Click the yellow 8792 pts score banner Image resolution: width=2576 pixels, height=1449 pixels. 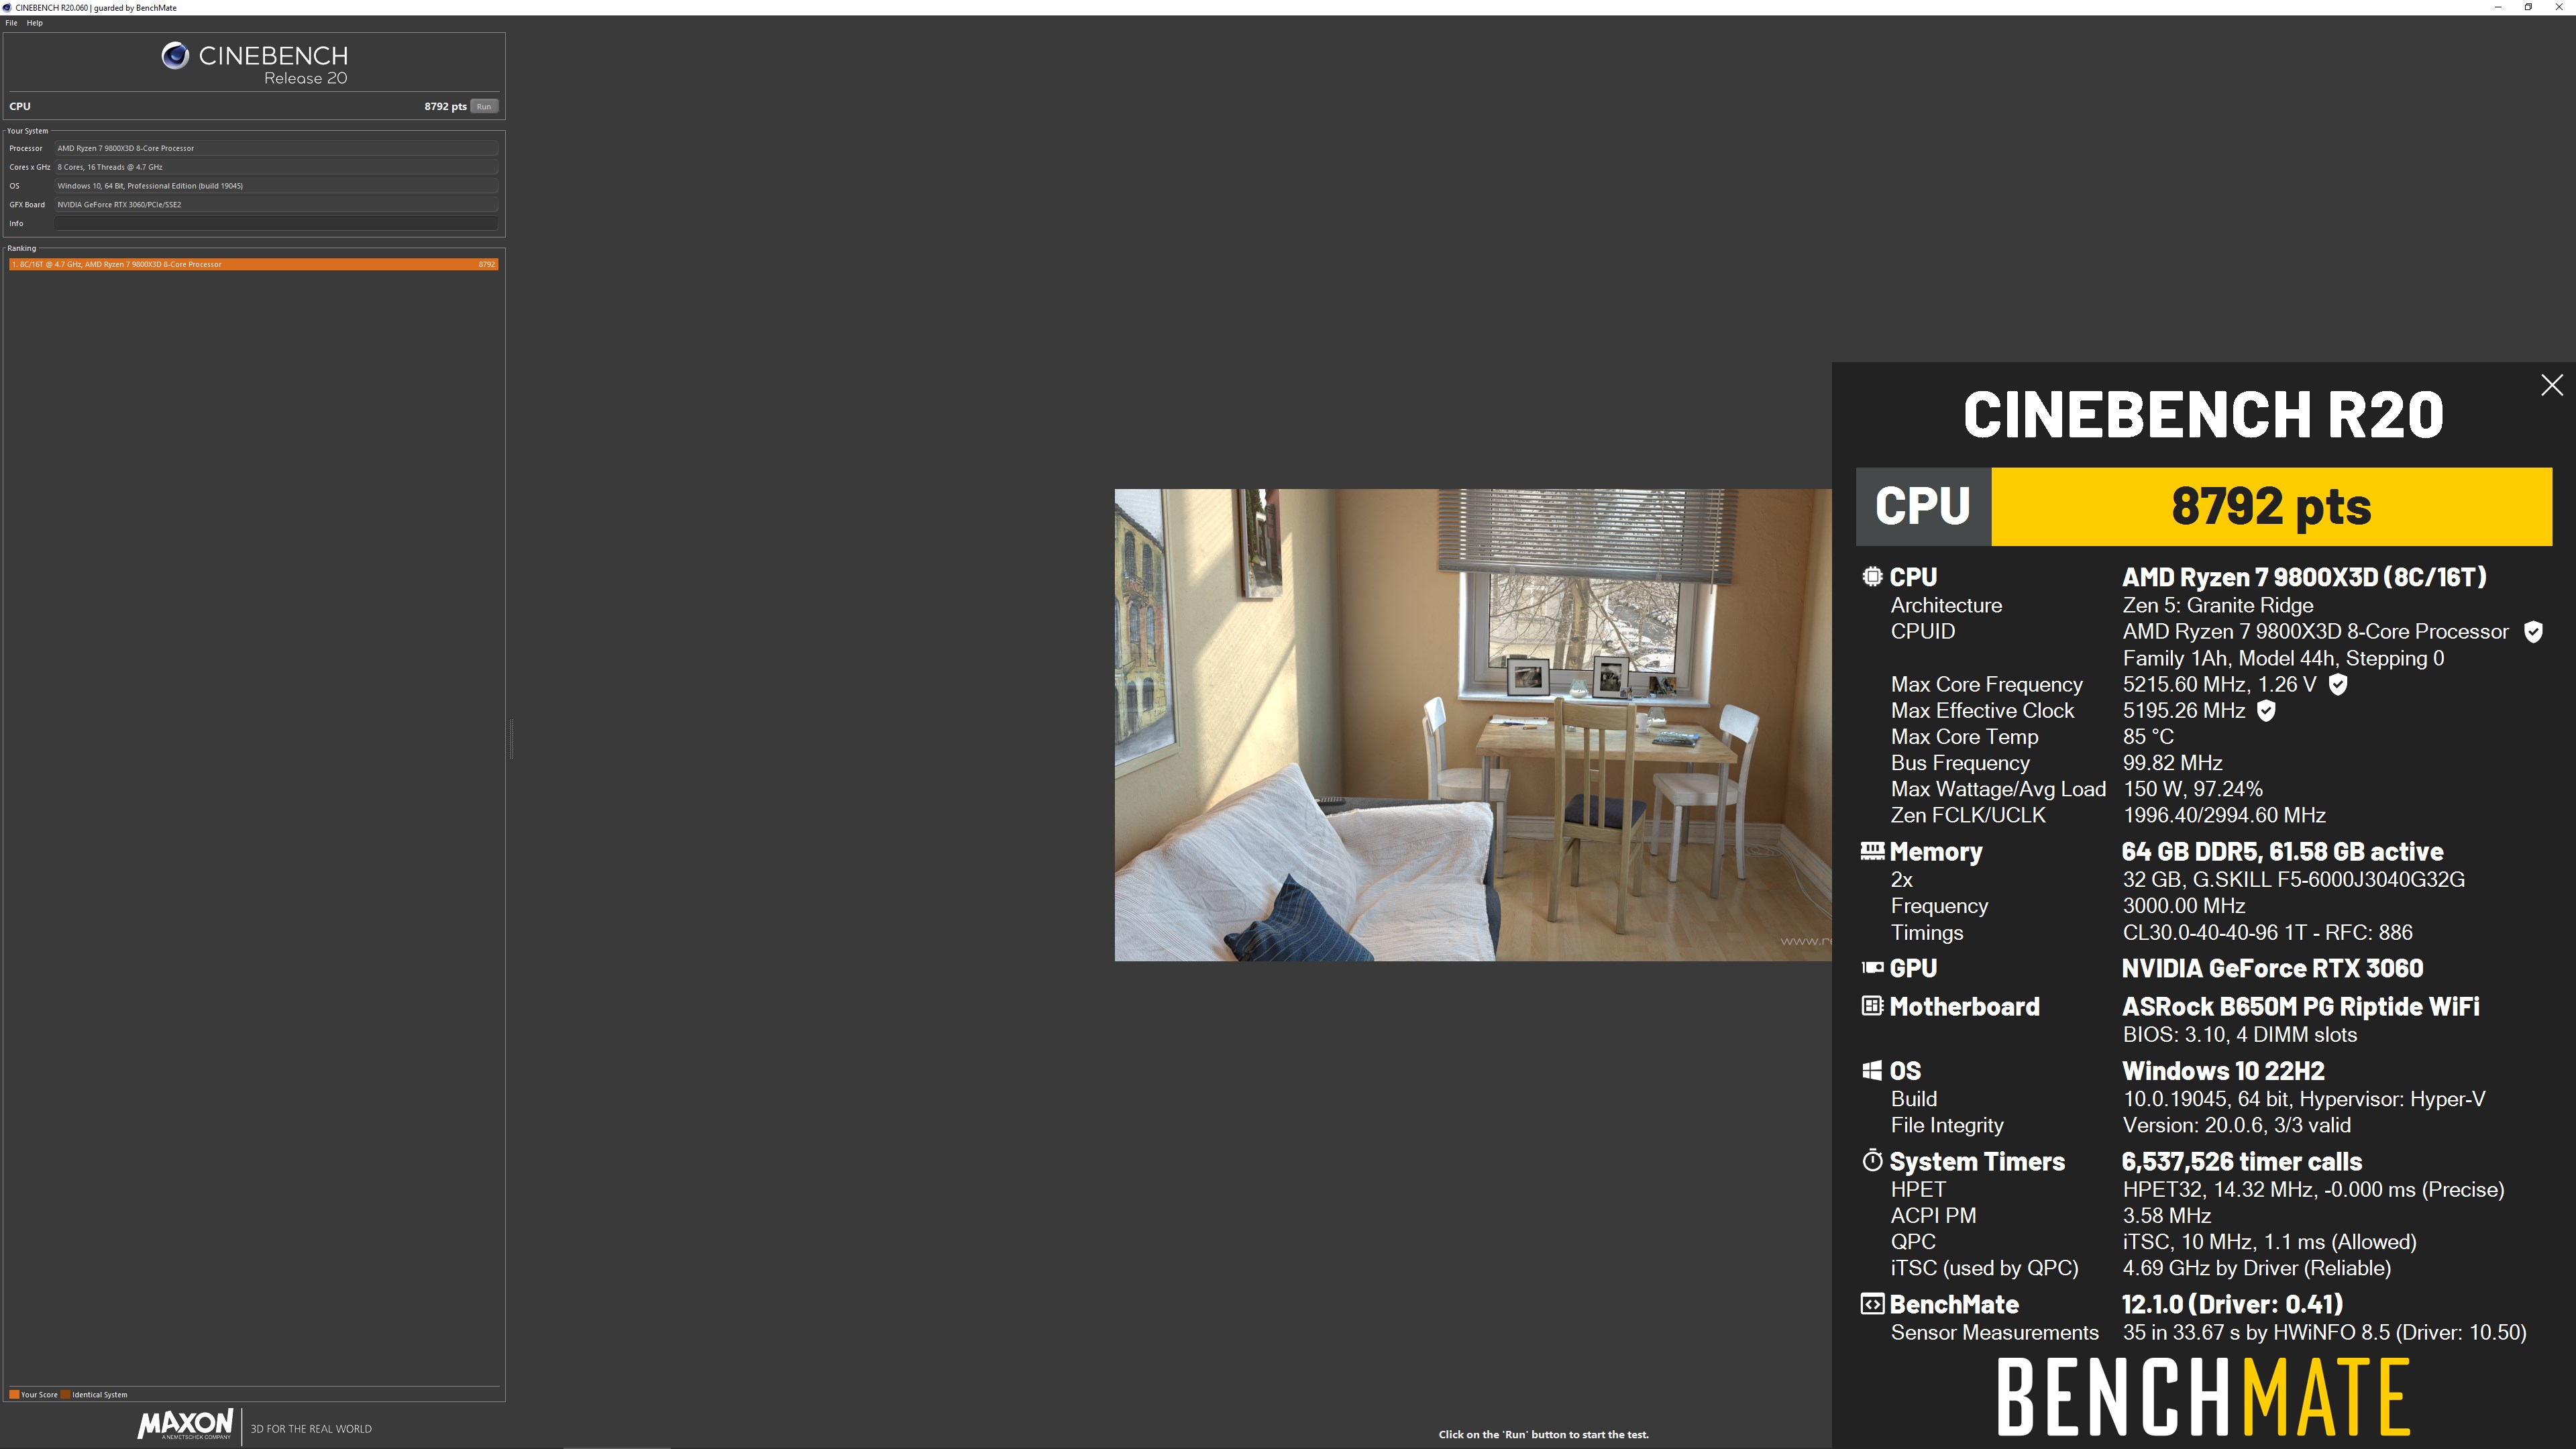[2271, 507]
